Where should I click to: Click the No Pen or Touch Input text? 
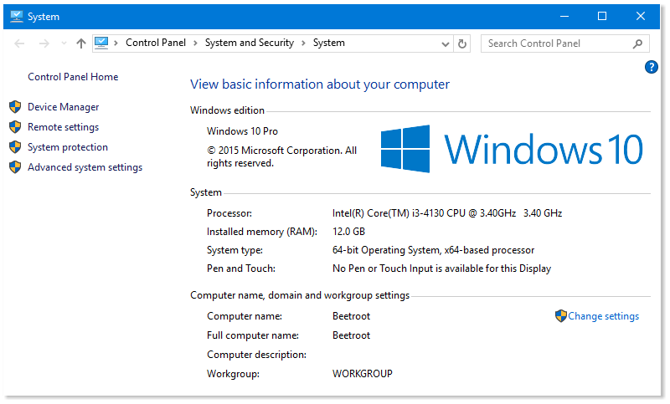pos(442,268)
